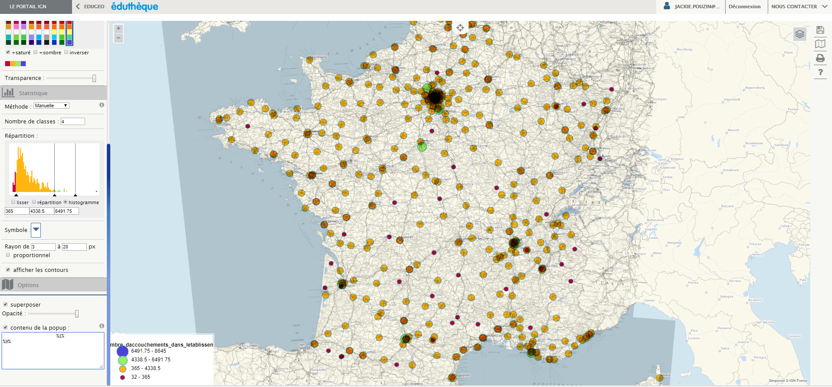Select the répartition radio button
This screenshot has height=387, width=832.
coord(34,202)
